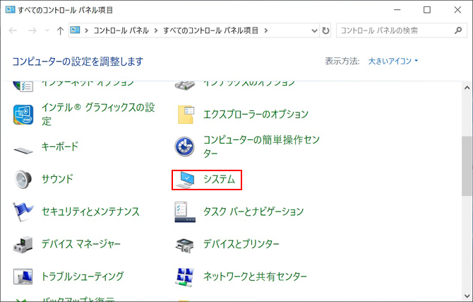Open インテル グラフィックスの設定 link
473x302 pixels.
98,115
